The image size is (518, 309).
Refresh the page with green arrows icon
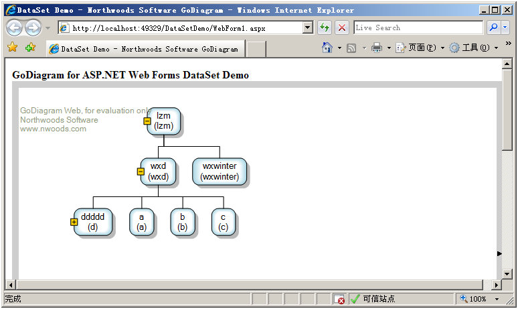[x=325, y=27]
